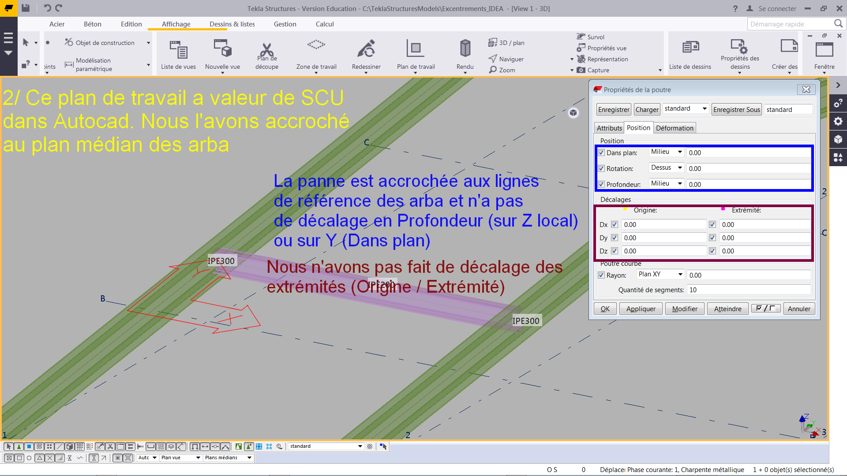The height and width of the screenshot is (476, 847).
Task: Click the view cube icon in the 3D view
Action: 573,113
